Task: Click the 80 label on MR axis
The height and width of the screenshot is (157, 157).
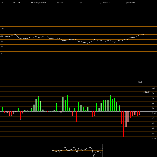Action: pos(153,93)
